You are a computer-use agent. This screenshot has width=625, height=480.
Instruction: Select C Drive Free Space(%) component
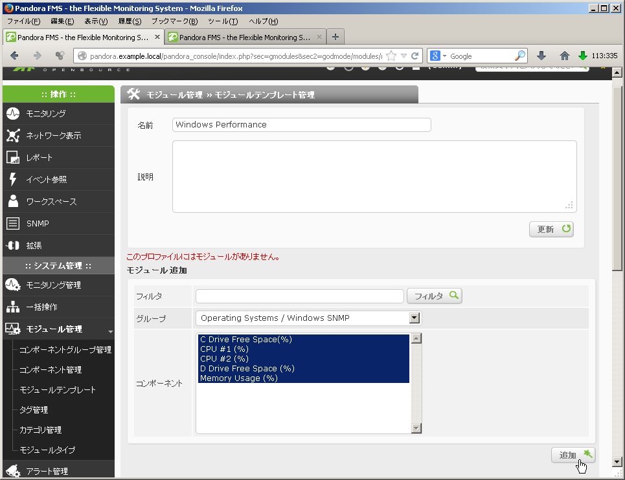pyautogui.click(x=304, y=340)
